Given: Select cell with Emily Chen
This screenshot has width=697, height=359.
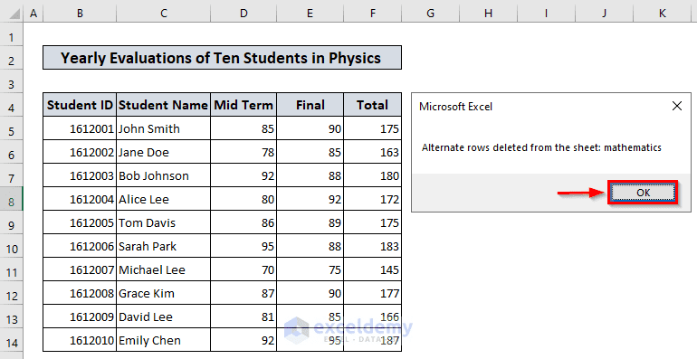Looking at the screenshot, I should tap(163, 340).
